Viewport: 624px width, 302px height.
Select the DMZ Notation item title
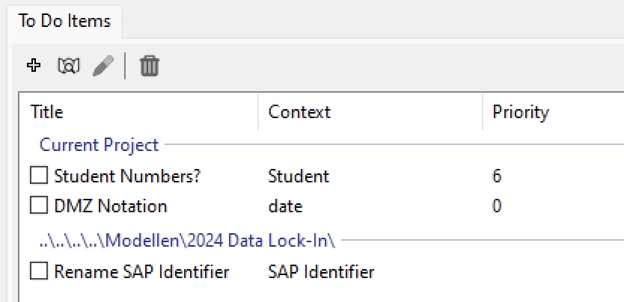click(x=111, y=206)
